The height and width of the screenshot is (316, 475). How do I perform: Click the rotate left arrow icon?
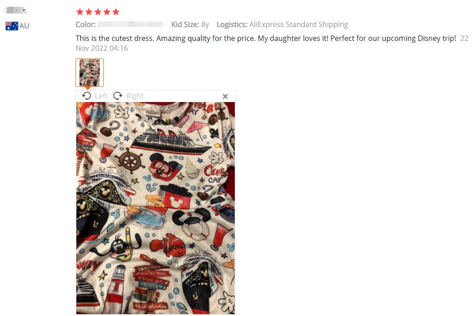click(86, 96)
